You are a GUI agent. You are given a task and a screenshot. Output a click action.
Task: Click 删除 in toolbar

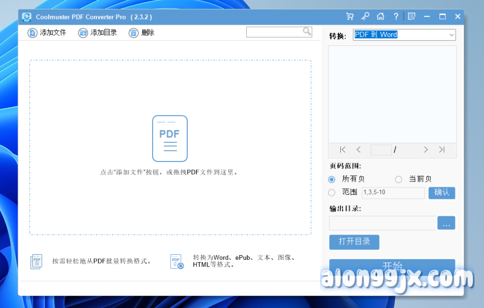[142, 33]
